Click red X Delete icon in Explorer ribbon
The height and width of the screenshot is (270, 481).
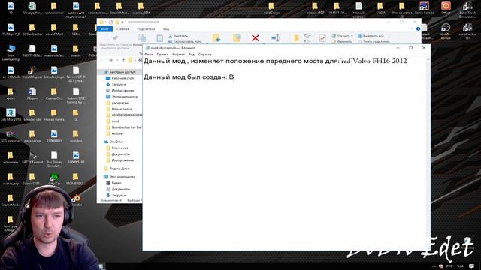click(256, 38)
